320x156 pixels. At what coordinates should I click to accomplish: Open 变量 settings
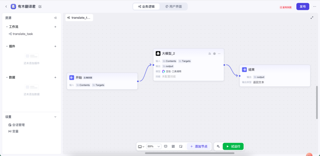[13, 131]
